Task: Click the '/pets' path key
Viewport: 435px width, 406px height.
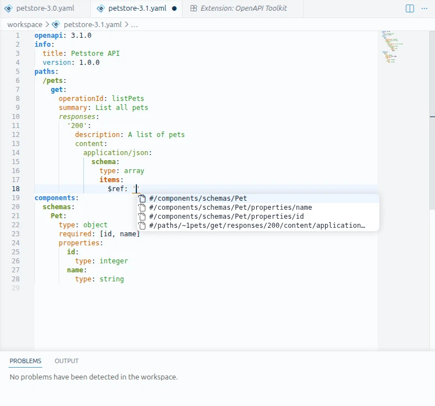Action: [53, 80]
